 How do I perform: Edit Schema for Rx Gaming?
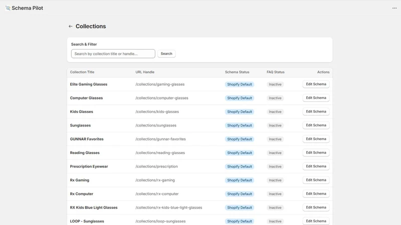pos(316,180)
